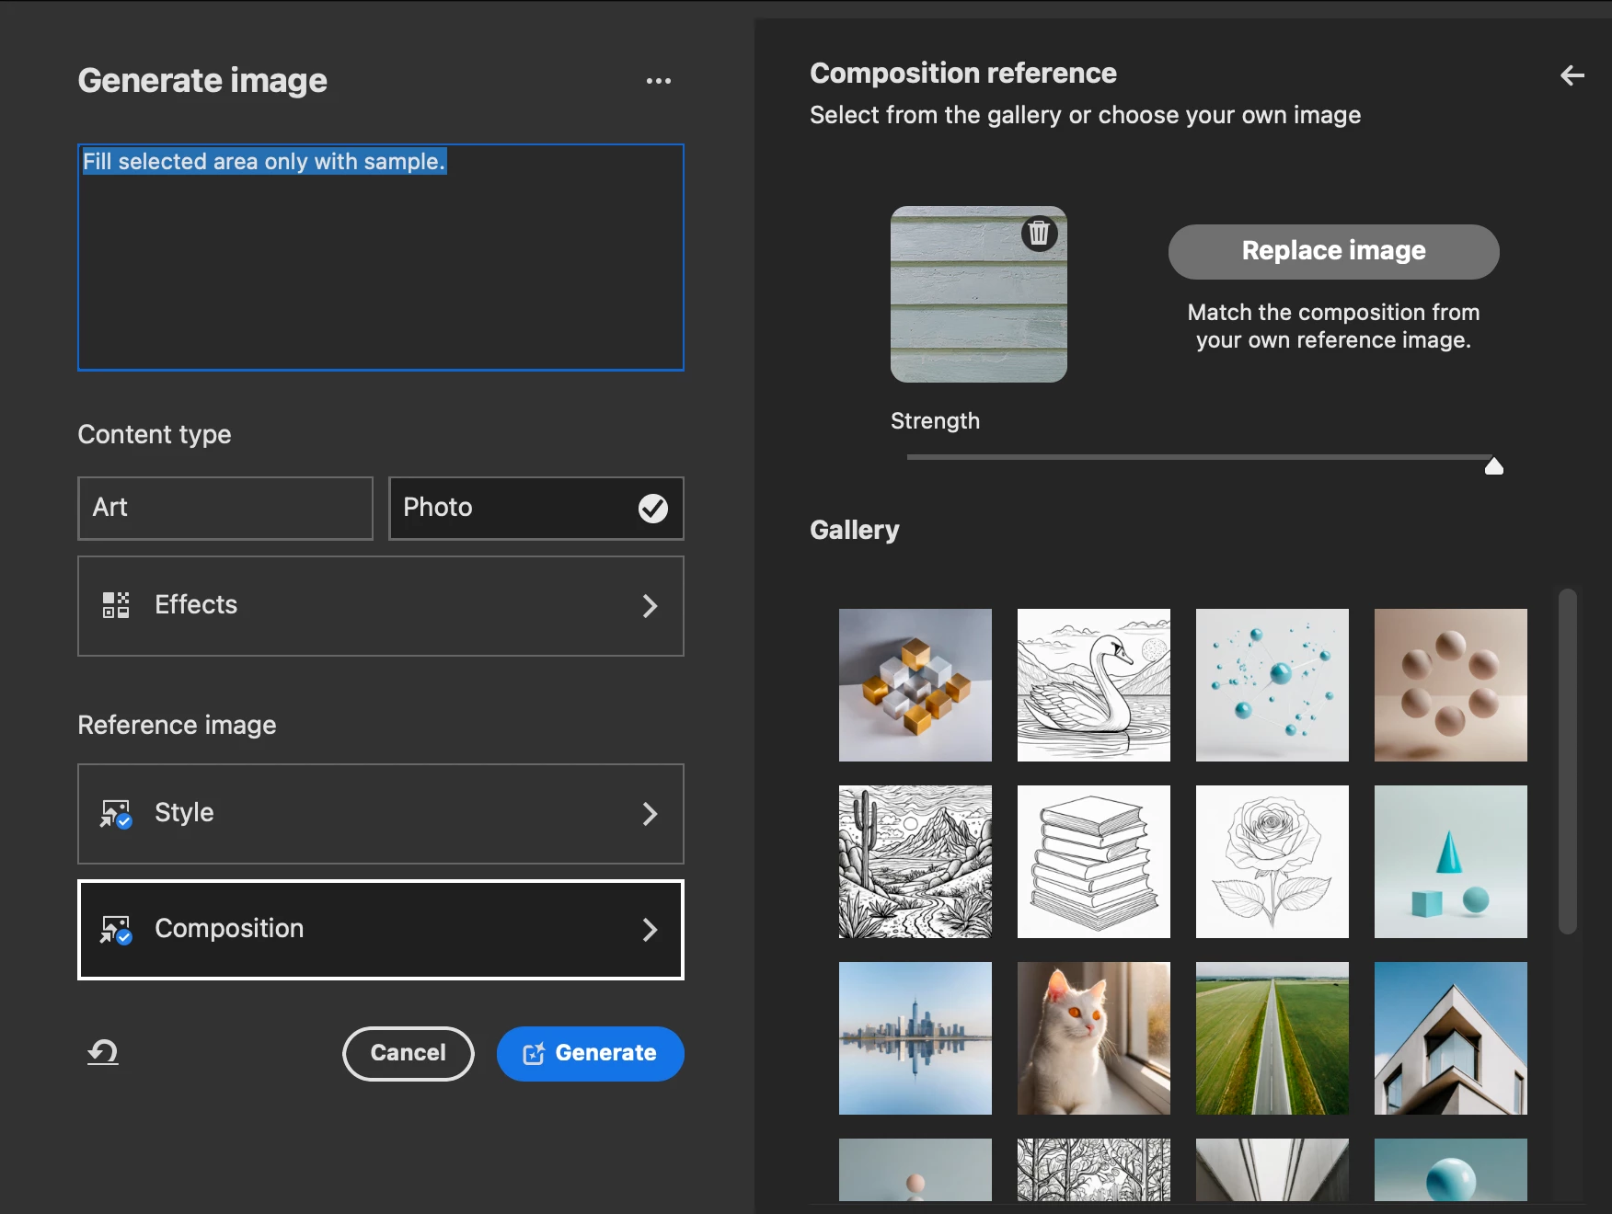Select the teal cone cube sphere thumbnail
Screen dimensions: 1612x1214
[1451, 862]
